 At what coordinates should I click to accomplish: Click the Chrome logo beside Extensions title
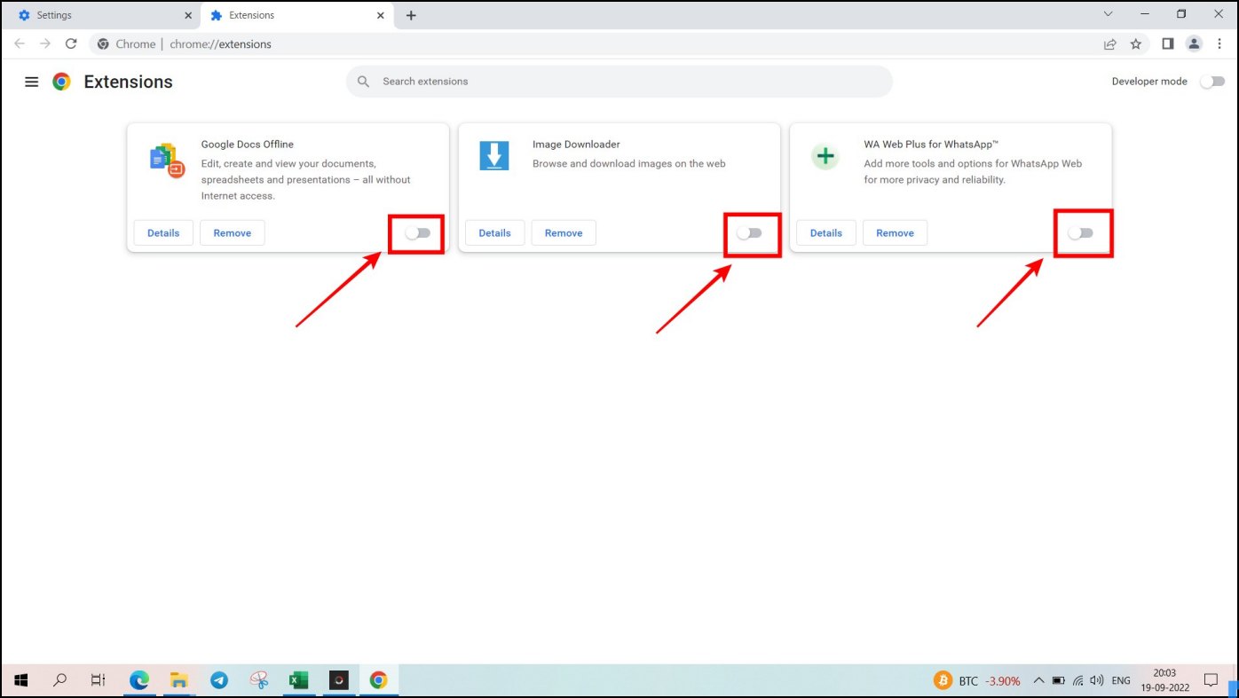[x=61, y=82]
